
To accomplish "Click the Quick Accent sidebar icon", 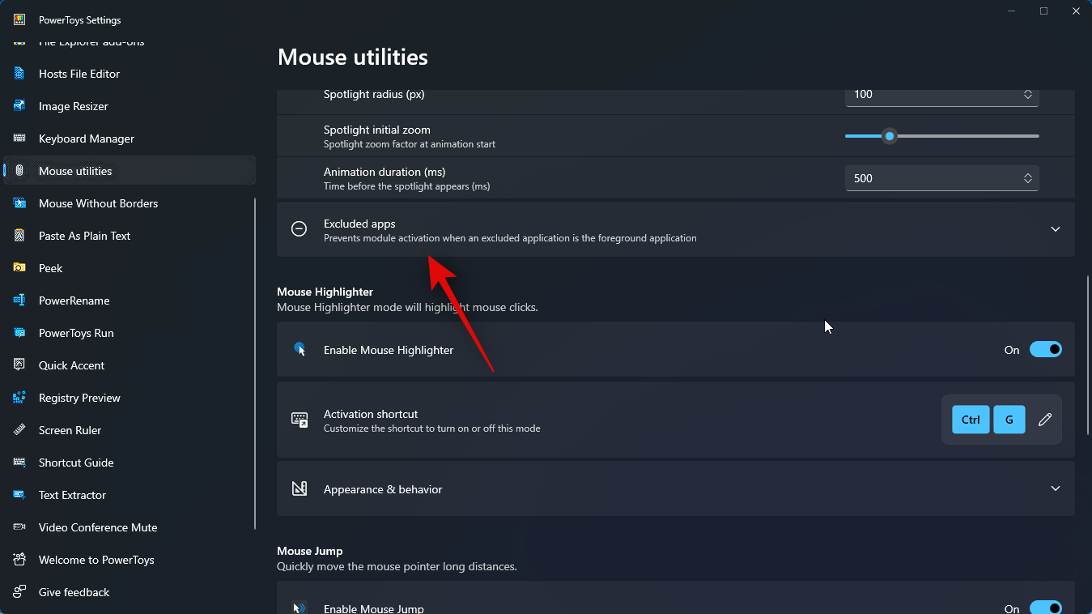I will coord(19,365).
